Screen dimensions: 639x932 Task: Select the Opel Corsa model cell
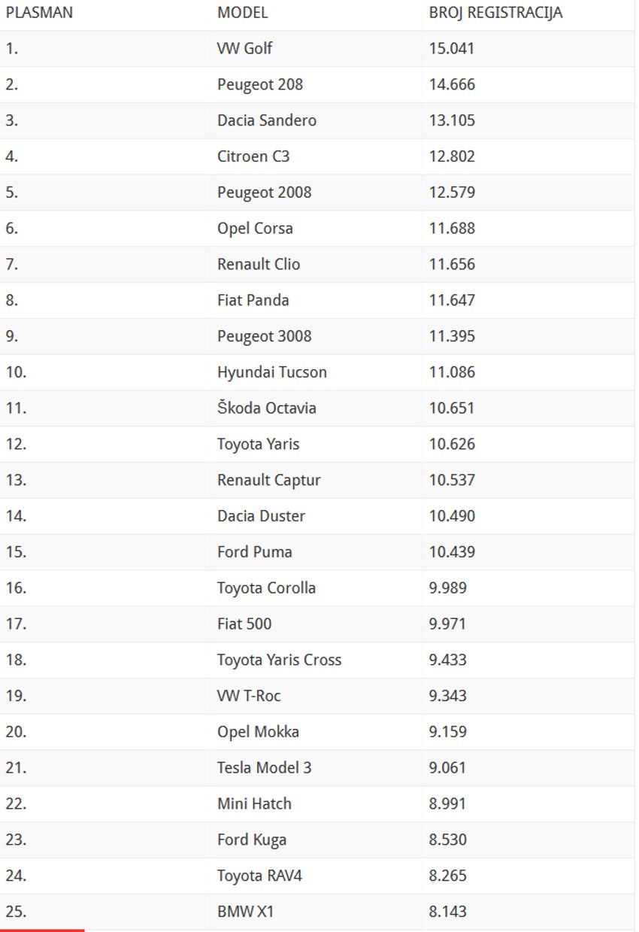(255, 229)
